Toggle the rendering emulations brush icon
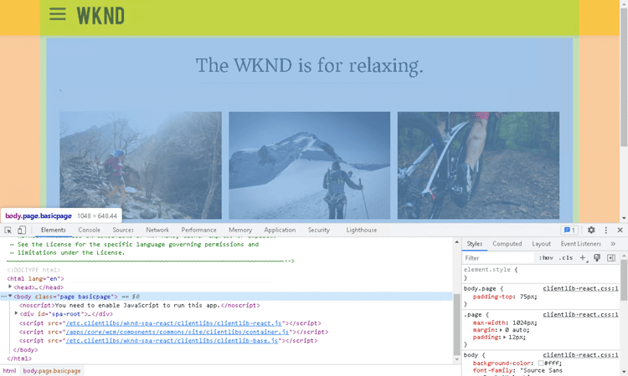Image resolution: width=628 pixels, height=376 pixels. 597,258
